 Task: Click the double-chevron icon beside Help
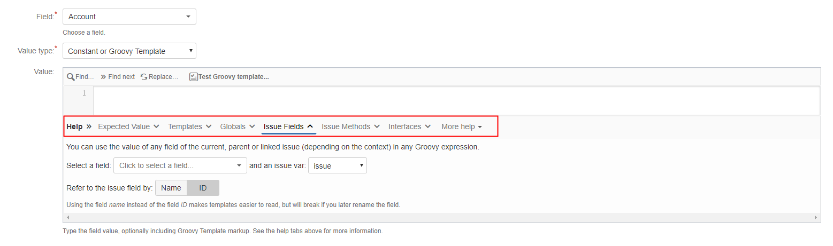pyautogui.click(x=89, y=127)
